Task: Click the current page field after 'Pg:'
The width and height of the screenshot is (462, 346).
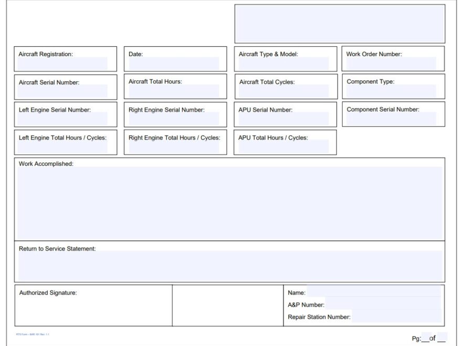Action: [426, 337]
